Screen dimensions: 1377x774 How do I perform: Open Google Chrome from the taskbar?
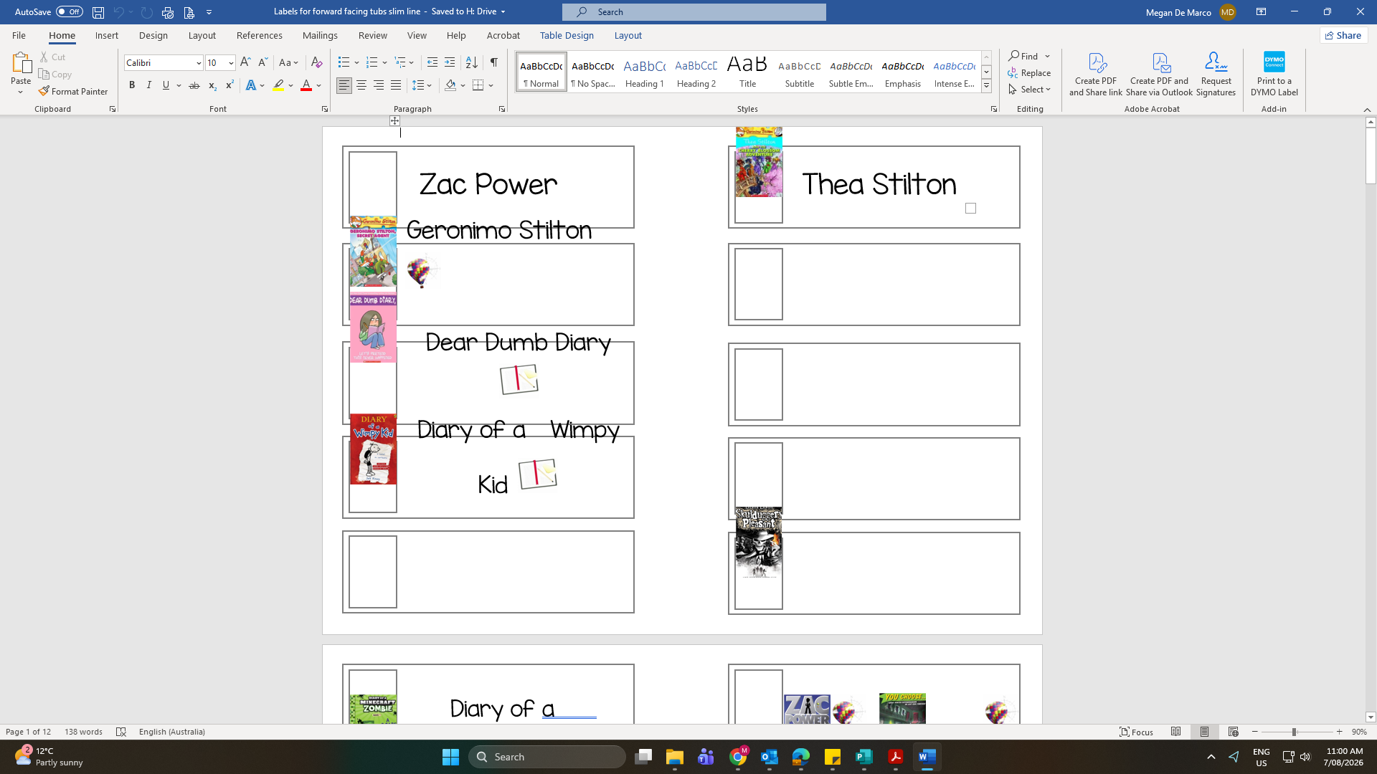(x=738, y=757)
